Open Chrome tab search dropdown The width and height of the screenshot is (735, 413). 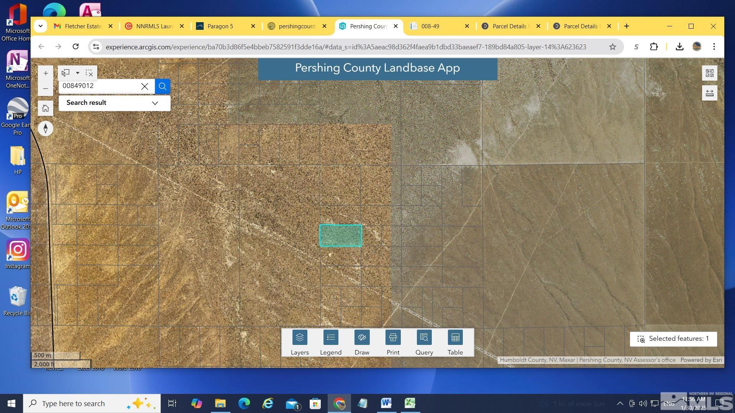tap(40, 26)
